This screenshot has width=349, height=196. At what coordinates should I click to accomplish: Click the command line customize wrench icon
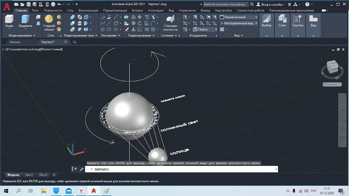[81, 169]
